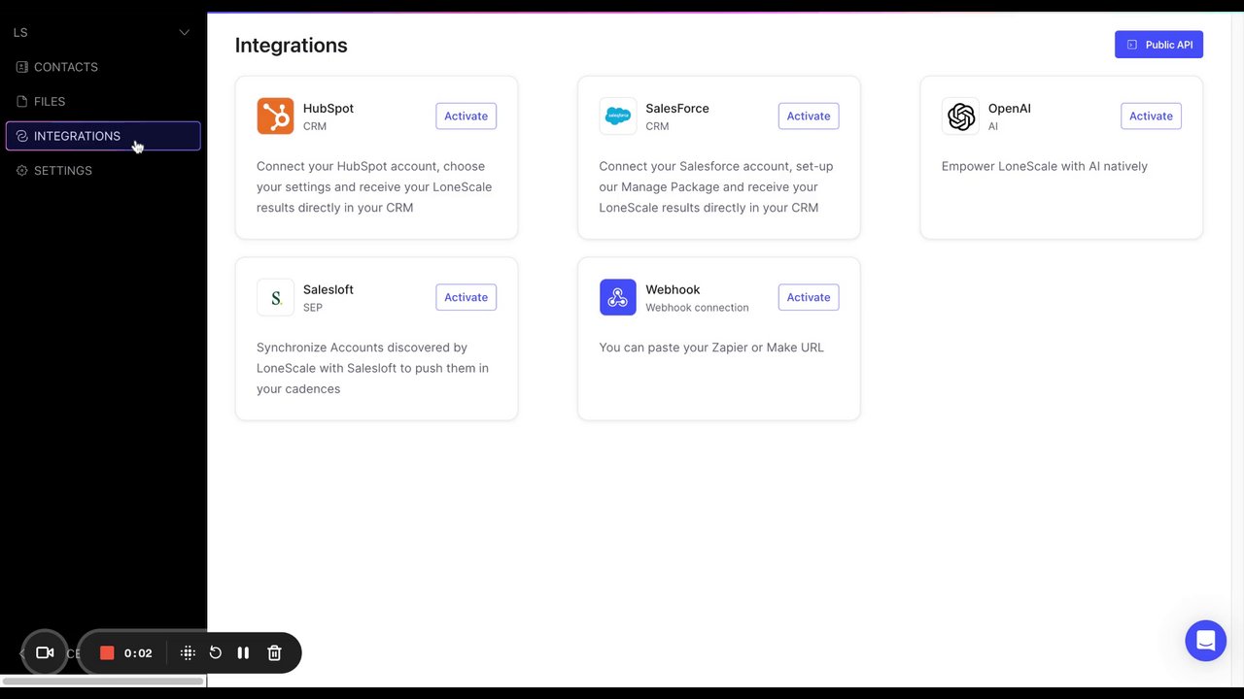Click the SEP label under Salesloft
The height and width of the screenshot is (699, 1244).
click(313, 308)
